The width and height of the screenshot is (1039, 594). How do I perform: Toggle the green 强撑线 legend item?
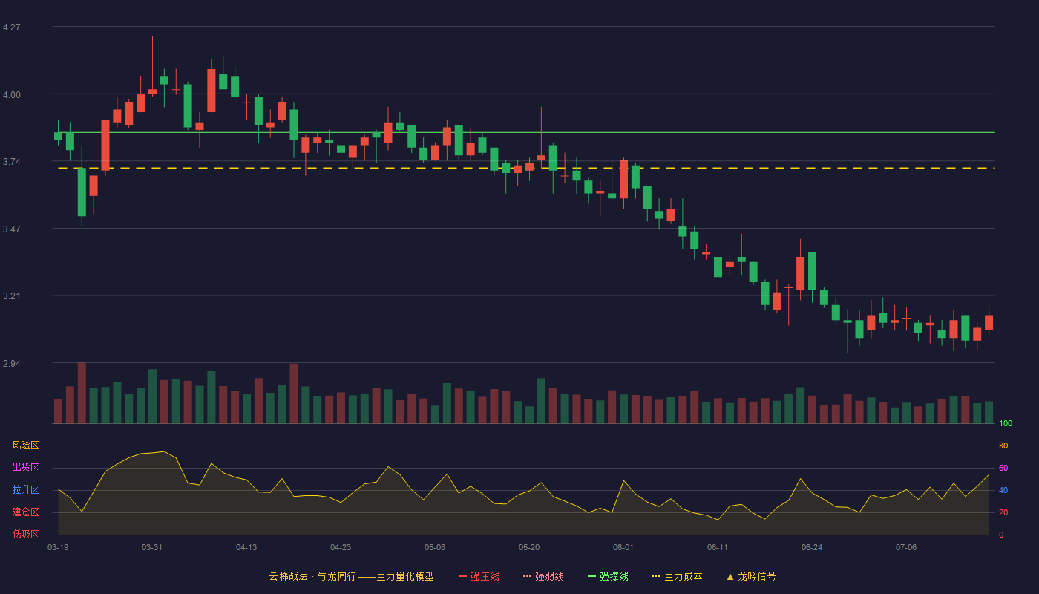pyautogui.click(x=608, y=576)
